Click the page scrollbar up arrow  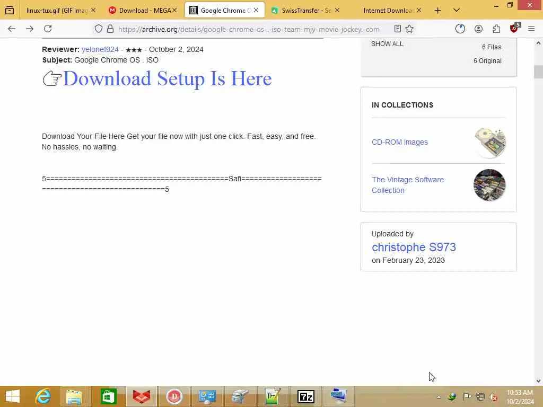point(538,43)
